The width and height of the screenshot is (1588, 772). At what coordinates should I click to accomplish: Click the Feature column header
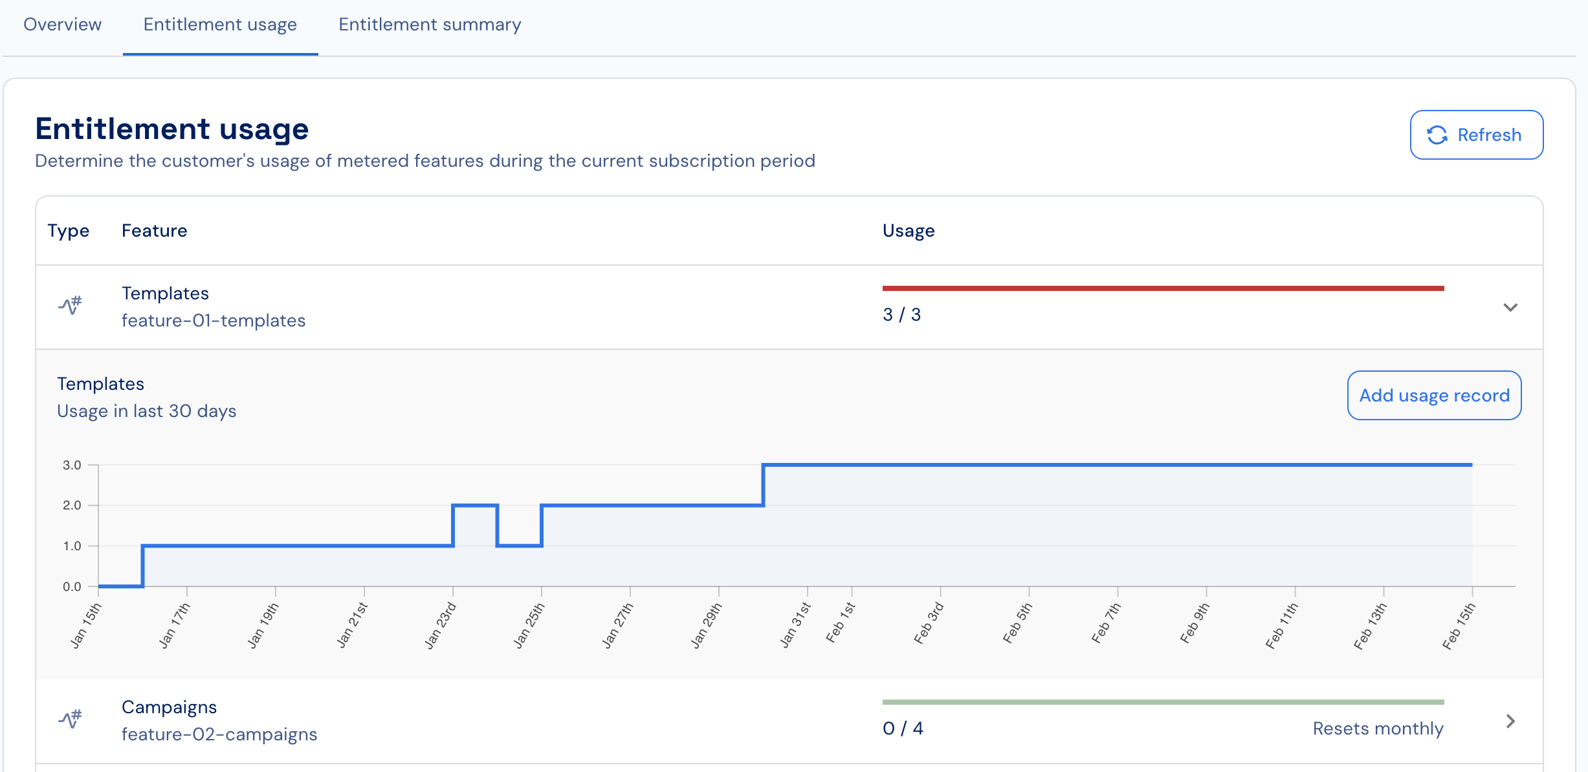154,231
